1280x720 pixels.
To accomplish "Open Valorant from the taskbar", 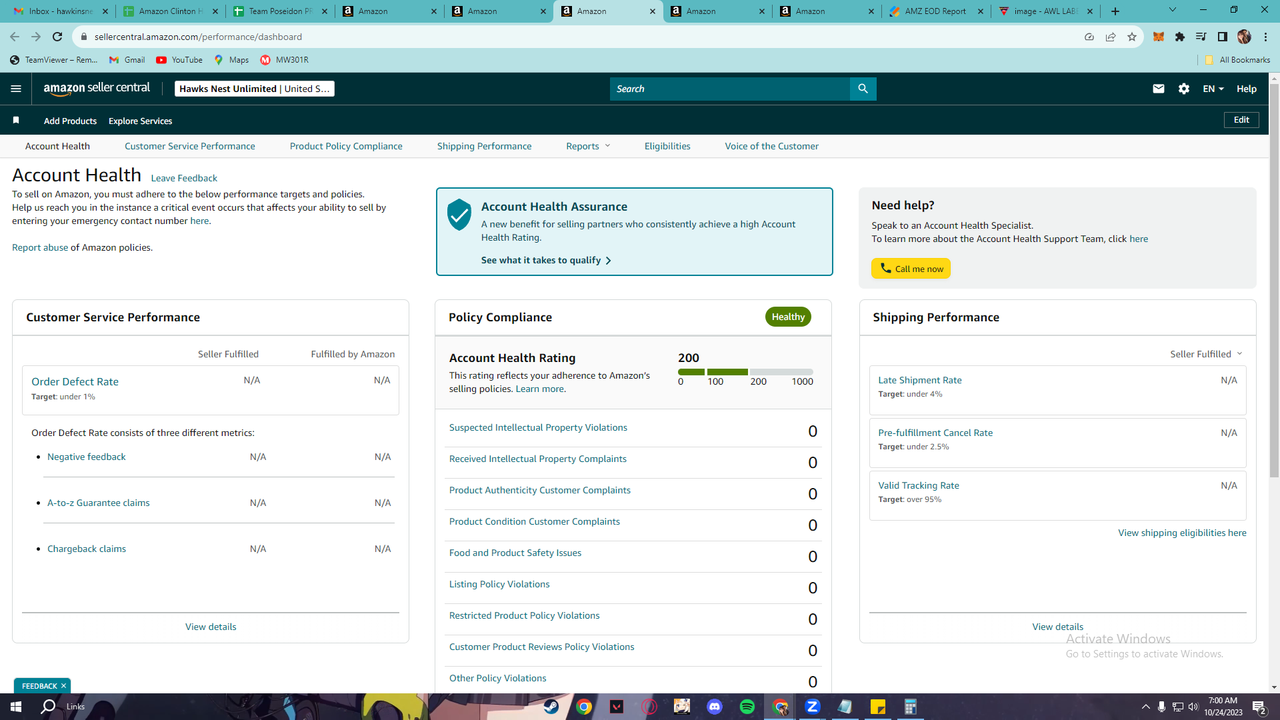I will pyautogui.click(x=617, y=707).
